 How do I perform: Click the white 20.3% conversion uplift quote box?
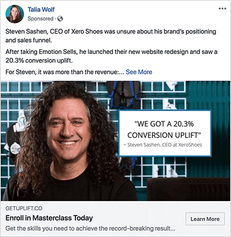165,133
